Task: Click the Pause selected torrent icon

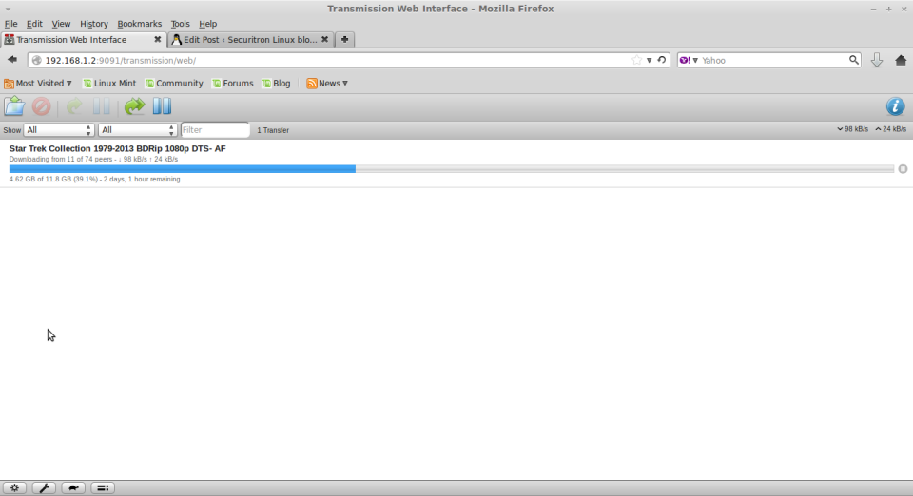Action: pyautogui.click(x=102, y=106)
